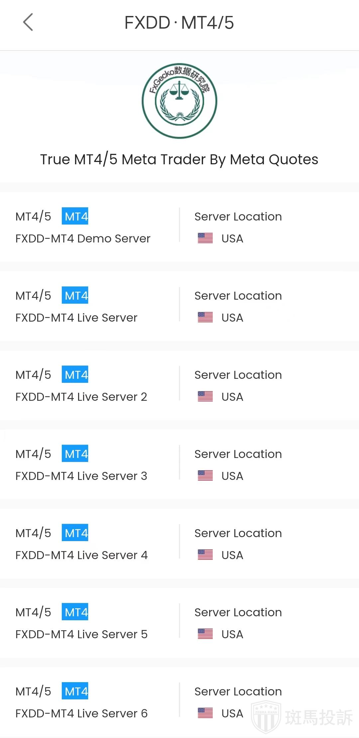
Task: Tap the MT4 badge on Live Server 5 row
Action: tap(75, 612)
